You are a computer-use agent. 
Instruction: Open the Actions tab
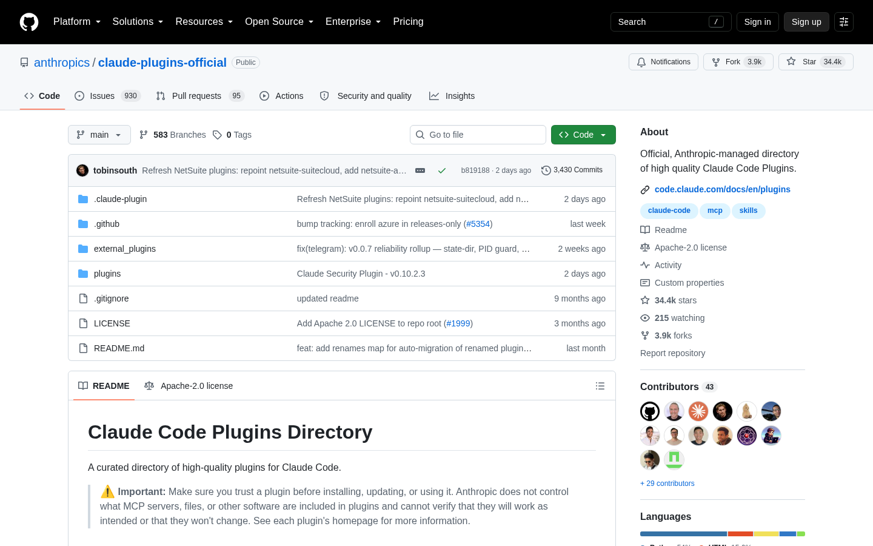[281, 96]
